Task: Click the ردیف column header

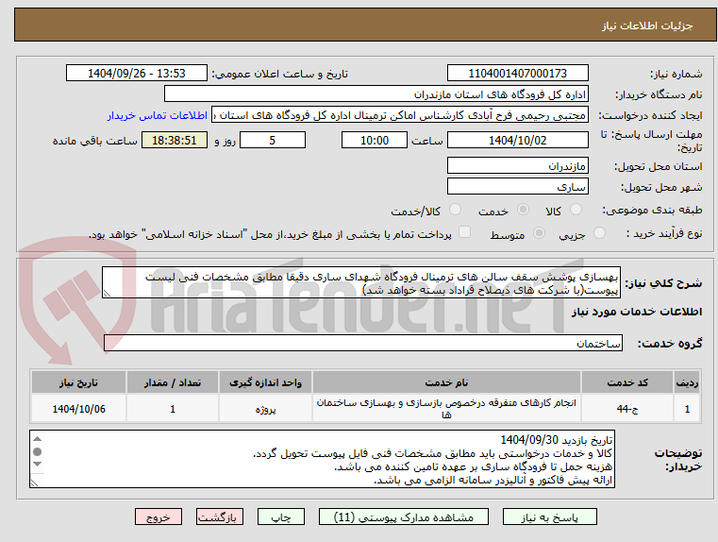Action: click(x=687, y=382)
